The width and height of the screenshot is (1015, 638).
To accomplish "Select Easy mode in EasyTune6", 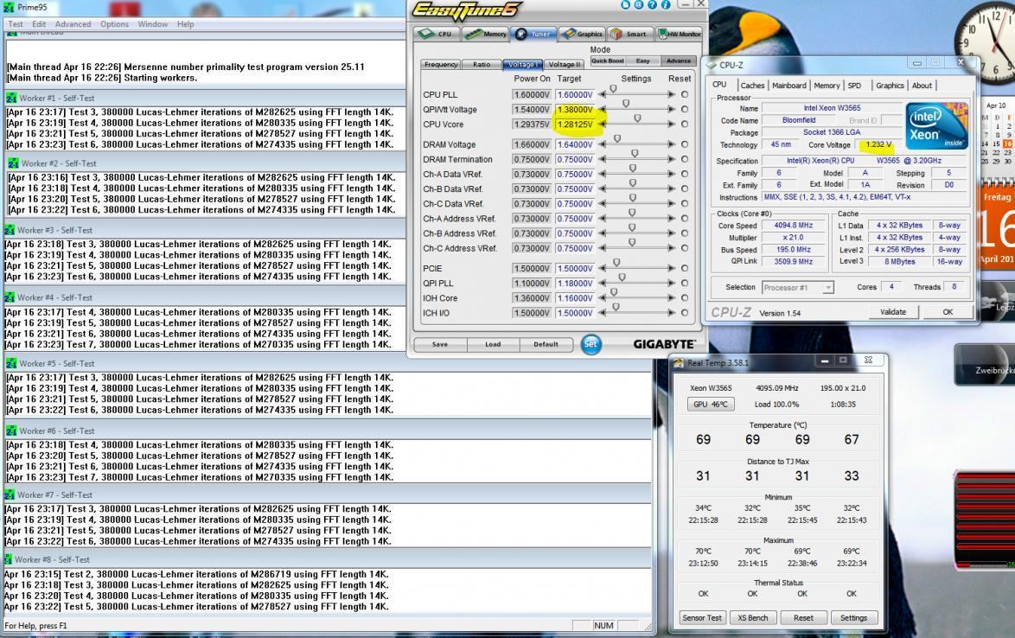I will click(x=642, y=61).
